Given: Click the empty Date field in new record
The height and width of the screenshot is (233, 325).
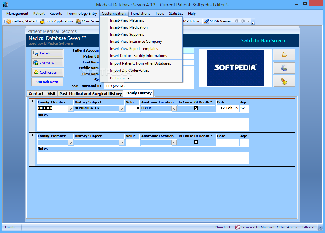Looking at the screenshot, I should coord(227,142).
